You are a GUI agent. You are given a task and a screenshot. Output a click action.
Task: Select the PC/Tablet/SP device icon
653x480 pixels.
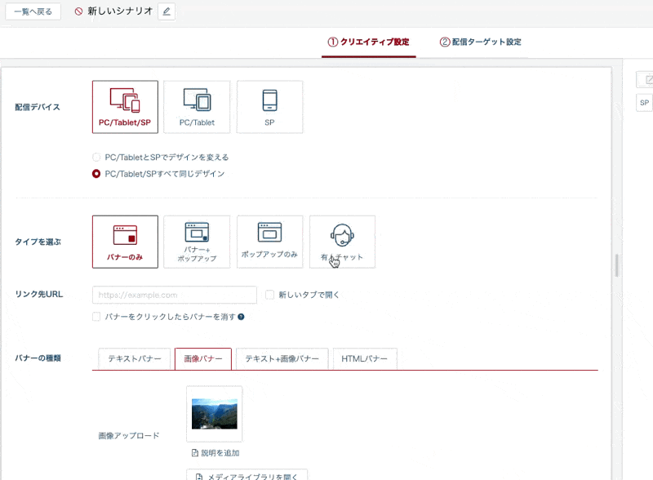[125, 100]
